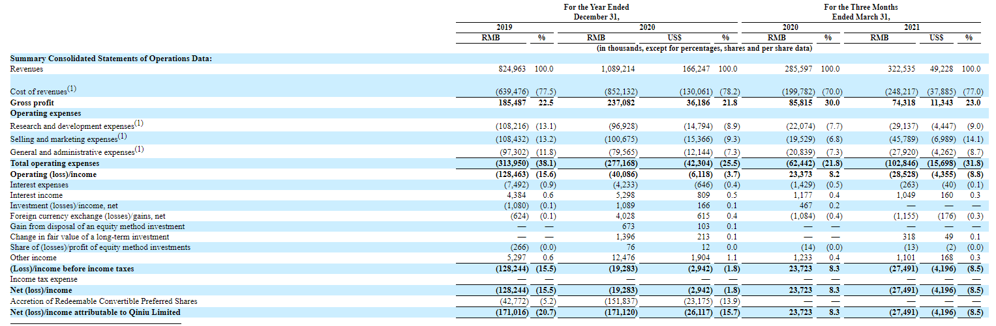Select the 'Gross profit' row label
This screenshot has height=326, width=996.
tap(32, 103)
